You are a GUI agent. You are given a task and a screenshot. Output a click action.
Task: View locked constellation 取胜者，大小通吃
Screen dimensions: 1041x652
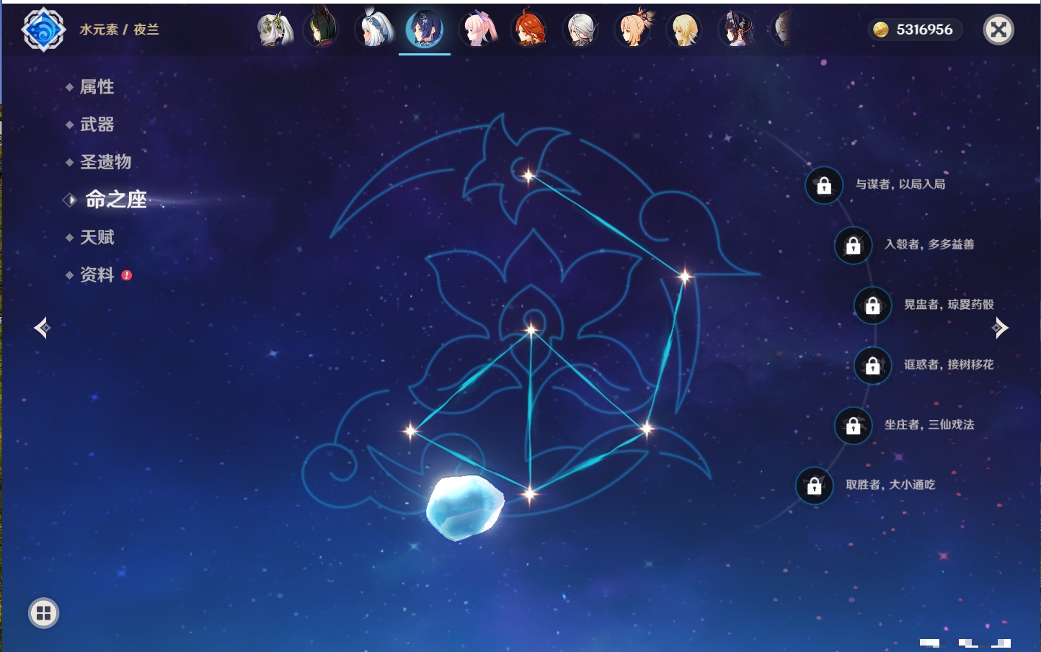pos(815,486)
